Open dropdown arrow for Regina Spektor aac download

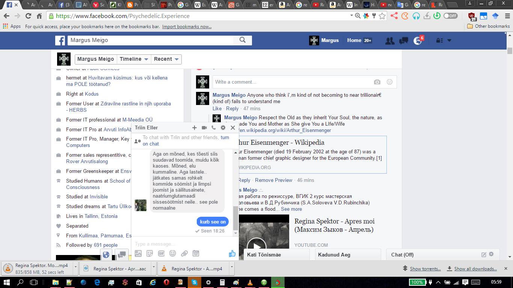coord(154,268)
